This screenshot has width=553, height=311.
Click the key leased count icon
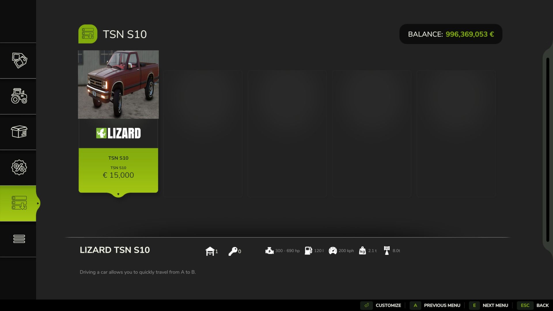coord(233,251)
